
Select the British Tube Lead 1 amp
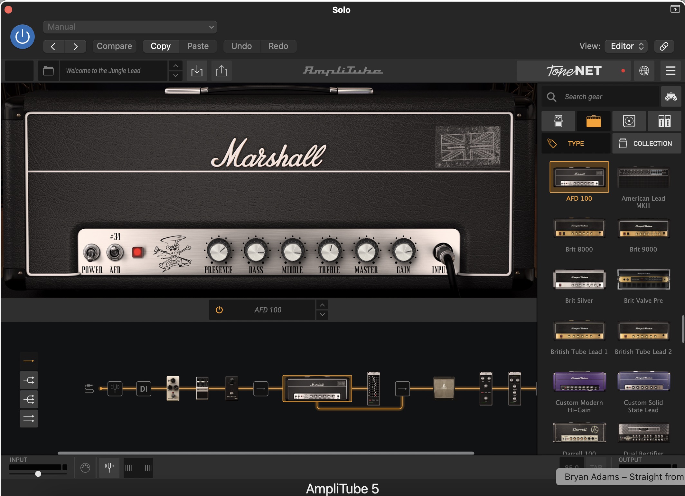click(579, 331)
